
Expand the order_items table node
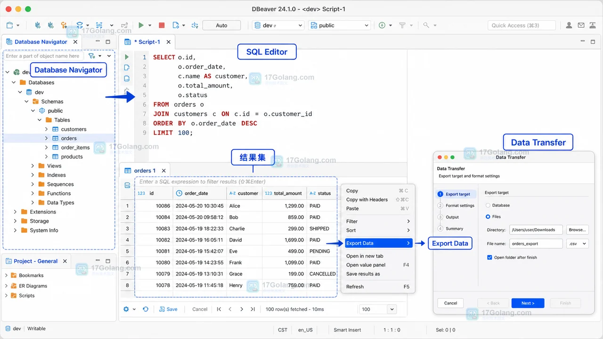coord(46,147)
